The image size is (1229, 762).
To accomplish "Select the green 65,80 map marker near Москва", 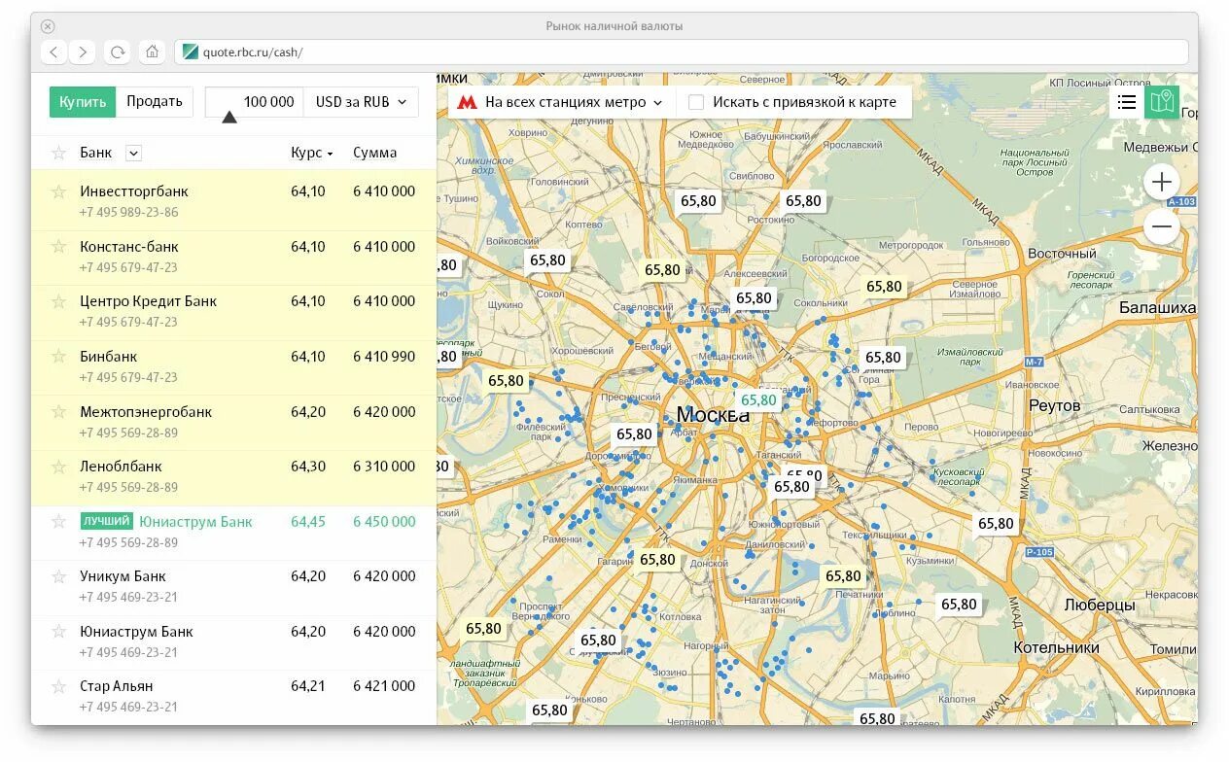I will (x=758, y=400).
